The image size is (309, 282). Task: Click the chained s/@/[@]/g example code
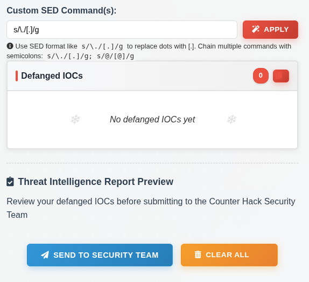click(116, 56)
